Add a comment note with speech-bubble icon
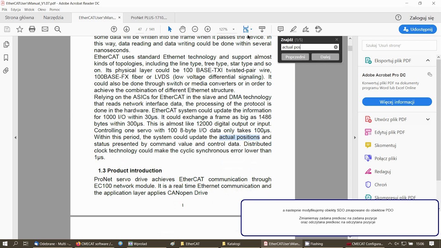This screenshot has width=441, height=248. (x=280, y=29)
